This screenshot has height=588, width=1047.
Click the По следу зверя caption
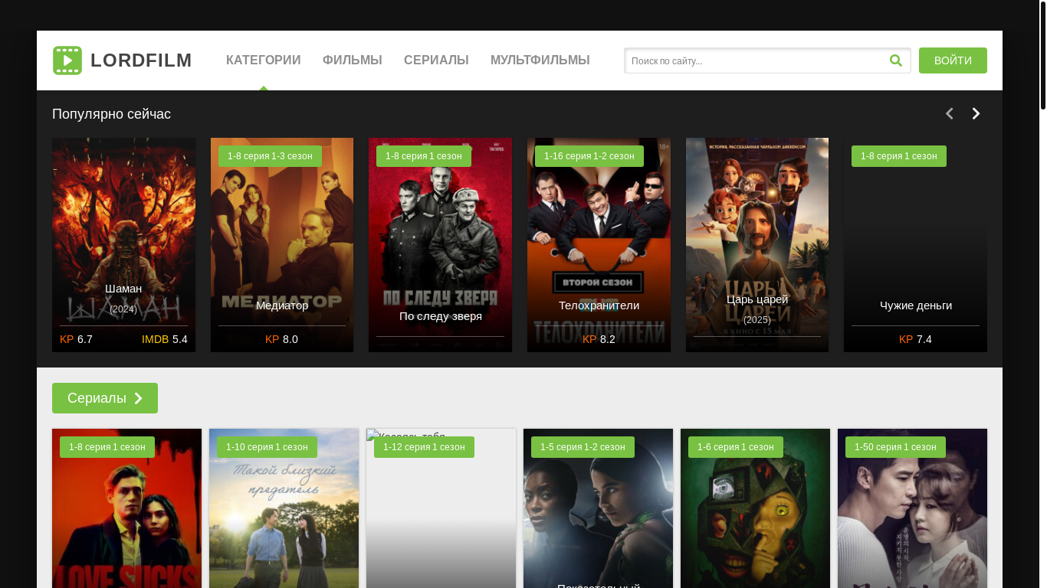pos(441,316)
